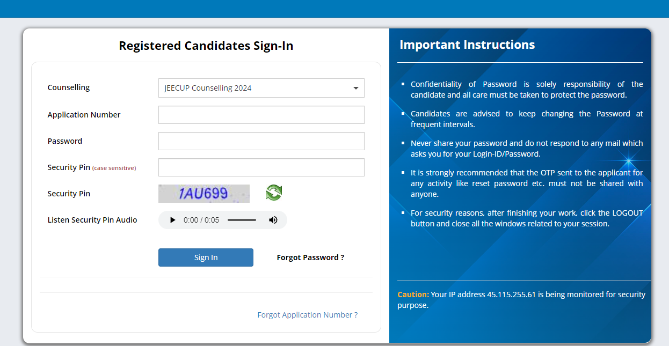The image size is (669, 346).
Task: Focus the Password input field
Action: tap(261, 141)
